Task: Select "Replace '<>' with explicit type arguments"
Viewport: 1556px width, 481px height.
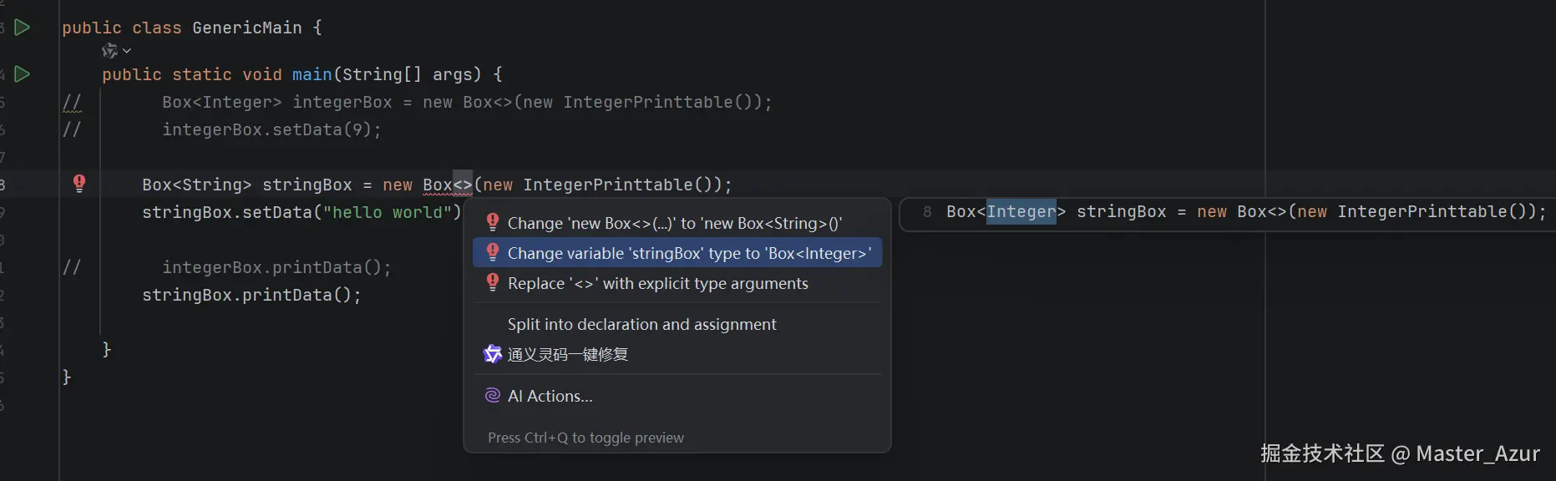Action: click(657, 283)
